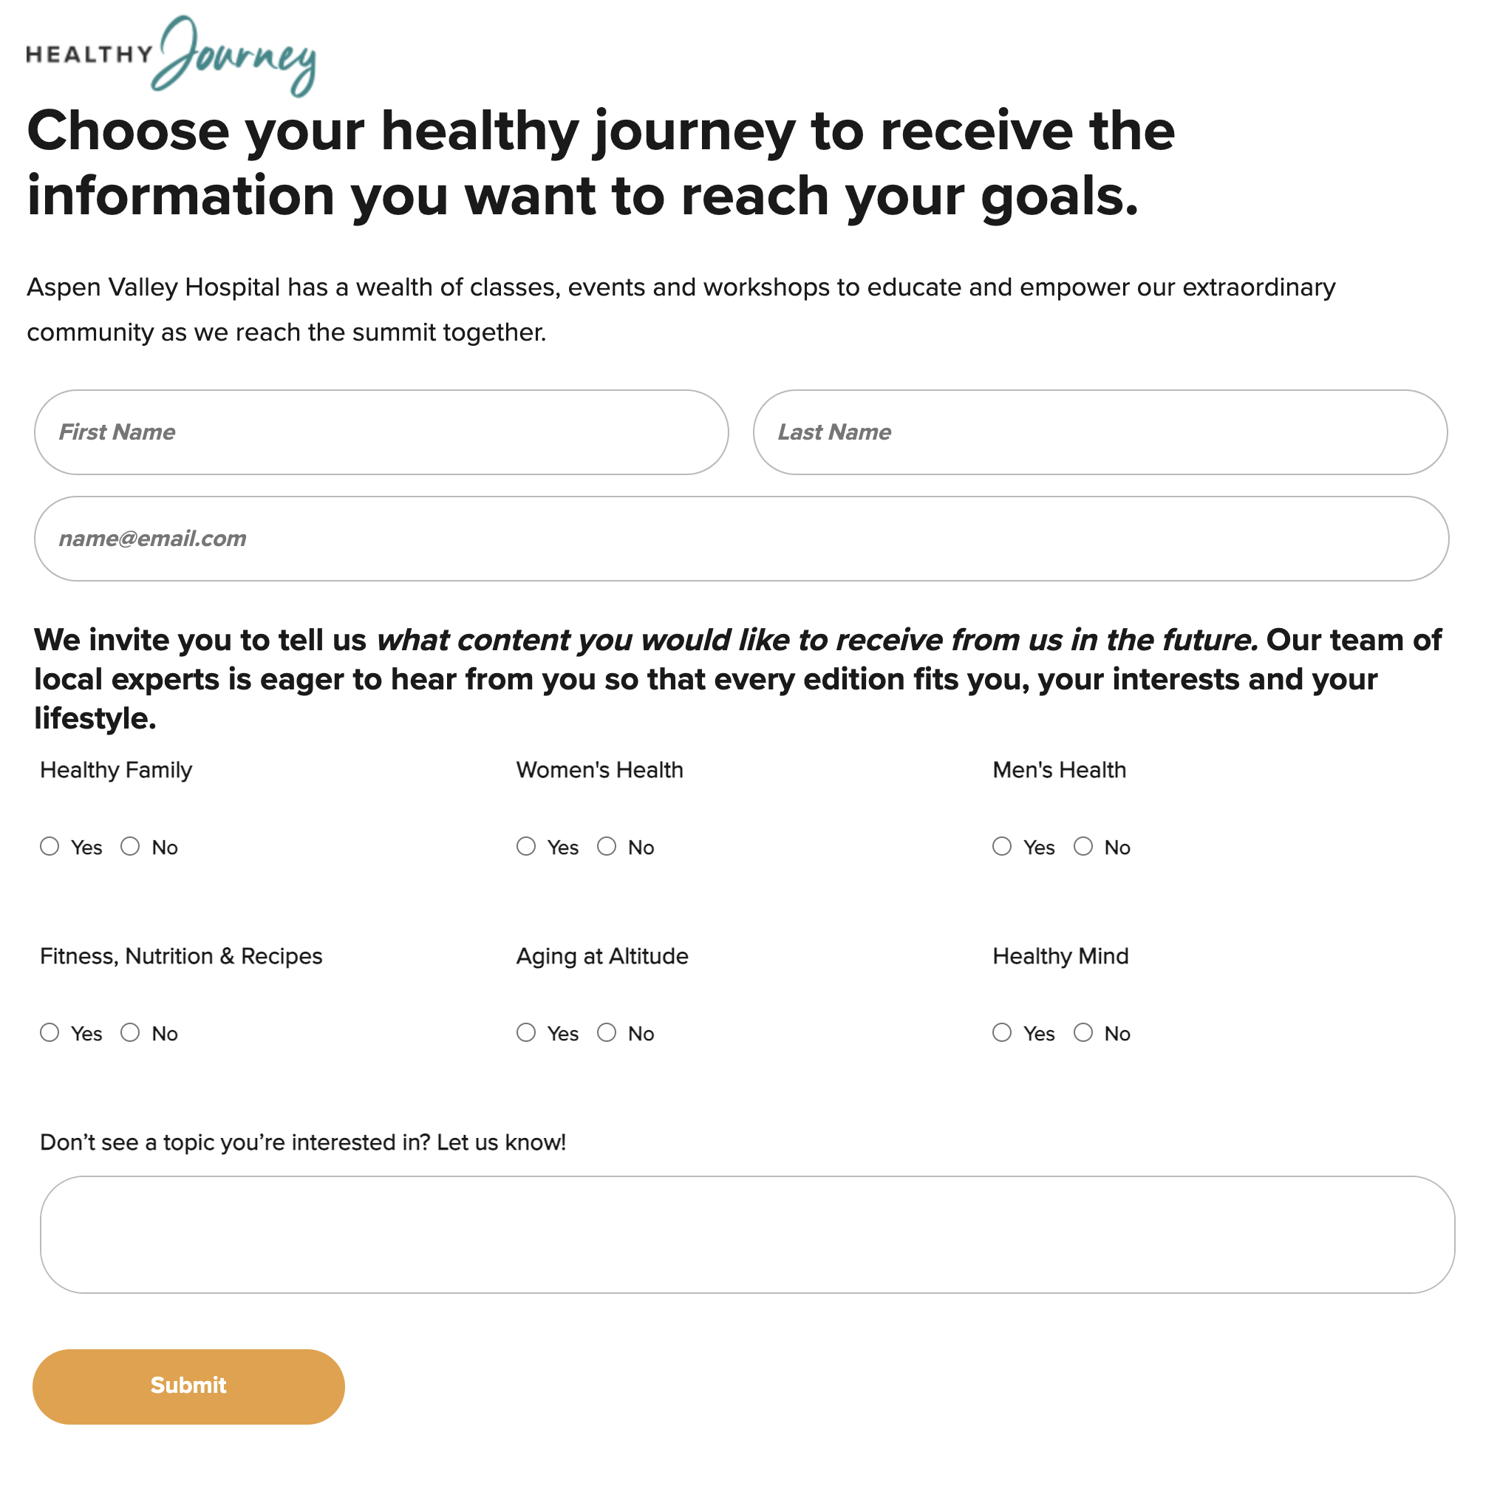
Task: Pick No under Men's Health
Action: [1084, 846]
